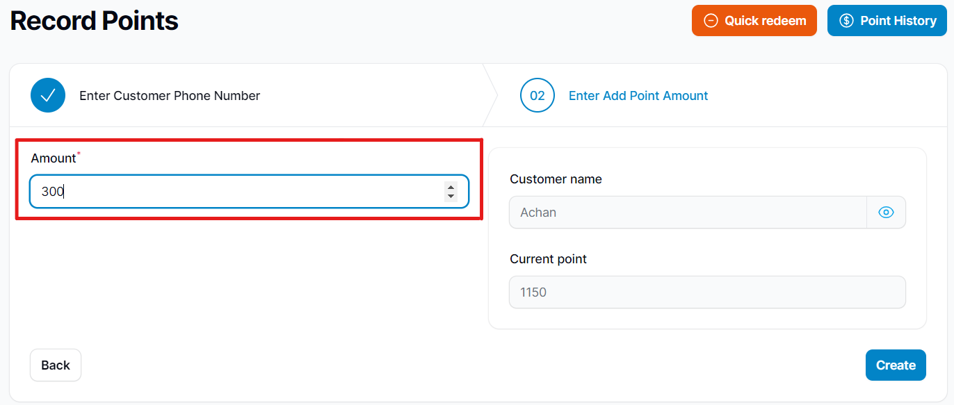Click the step 02 circle indicator
Image resolution: width=954 pixels, height=405 pixels.
pyautogui.click(x=537, y=95)
